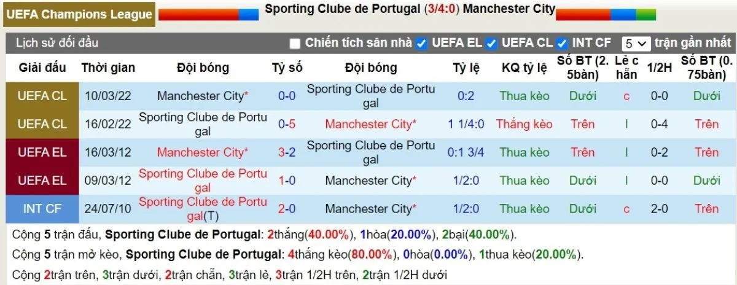Click Manchester City in the 10/03/22 row
The image size is (737, 285).
pos(200,96)
